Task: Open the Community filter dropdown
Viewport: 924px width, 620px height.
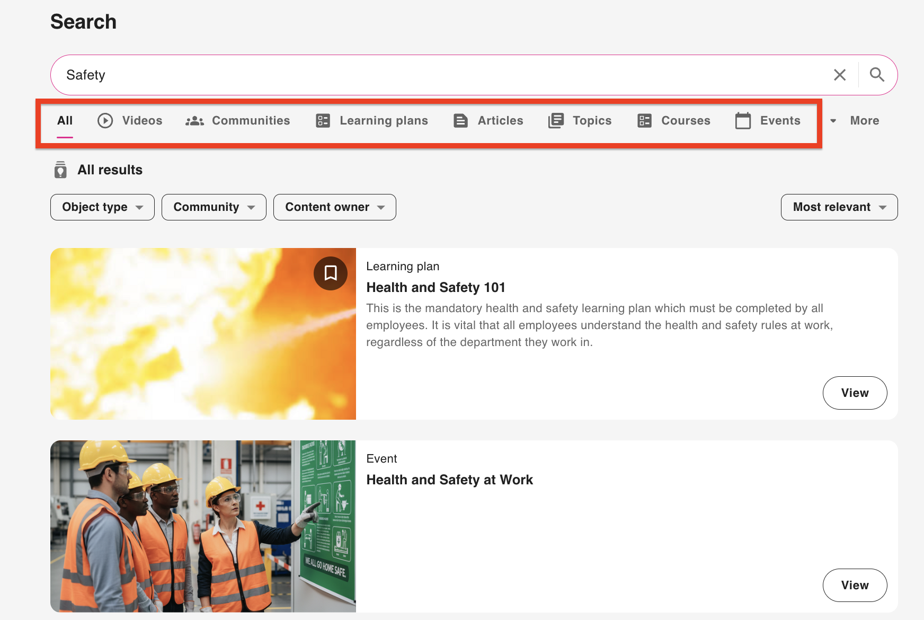Action: (214, 207)
